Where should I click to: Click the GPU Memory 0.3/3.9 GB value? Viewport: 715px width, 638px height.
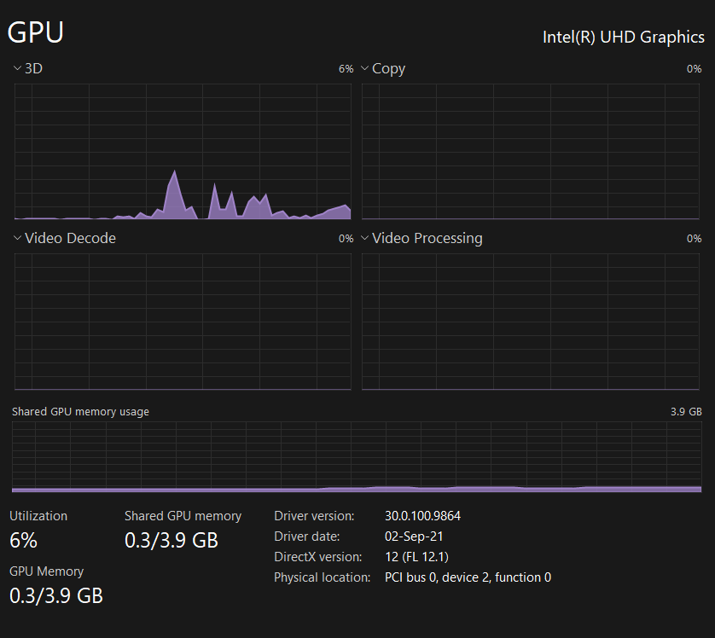click(x=56, y=595)
